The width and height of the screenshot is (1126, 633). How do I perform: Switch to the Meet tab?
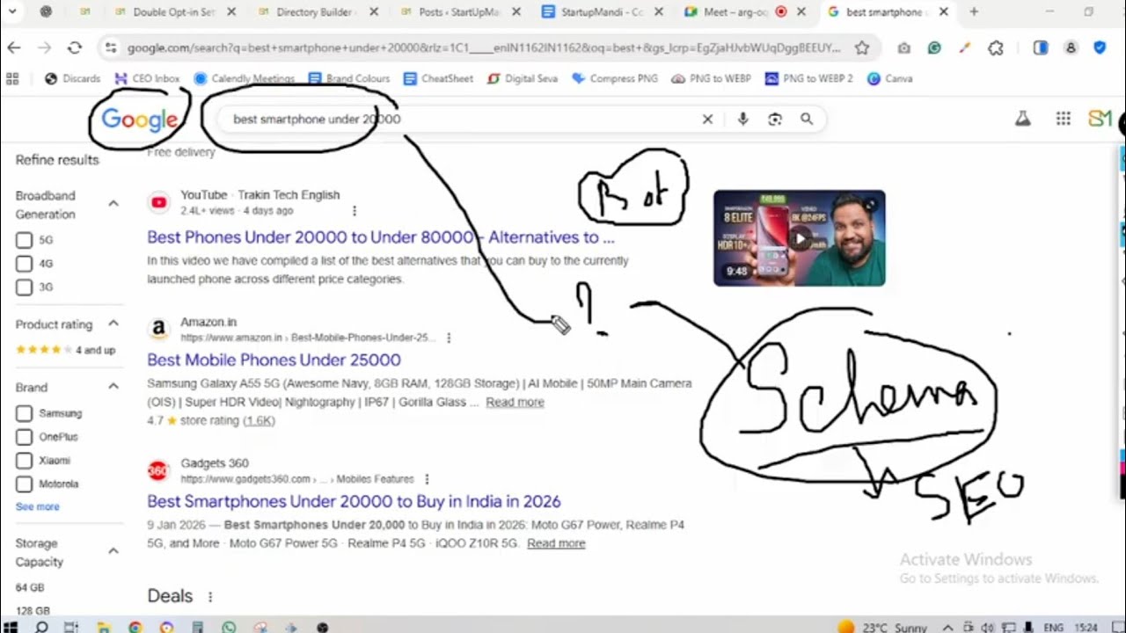(732, 12)
